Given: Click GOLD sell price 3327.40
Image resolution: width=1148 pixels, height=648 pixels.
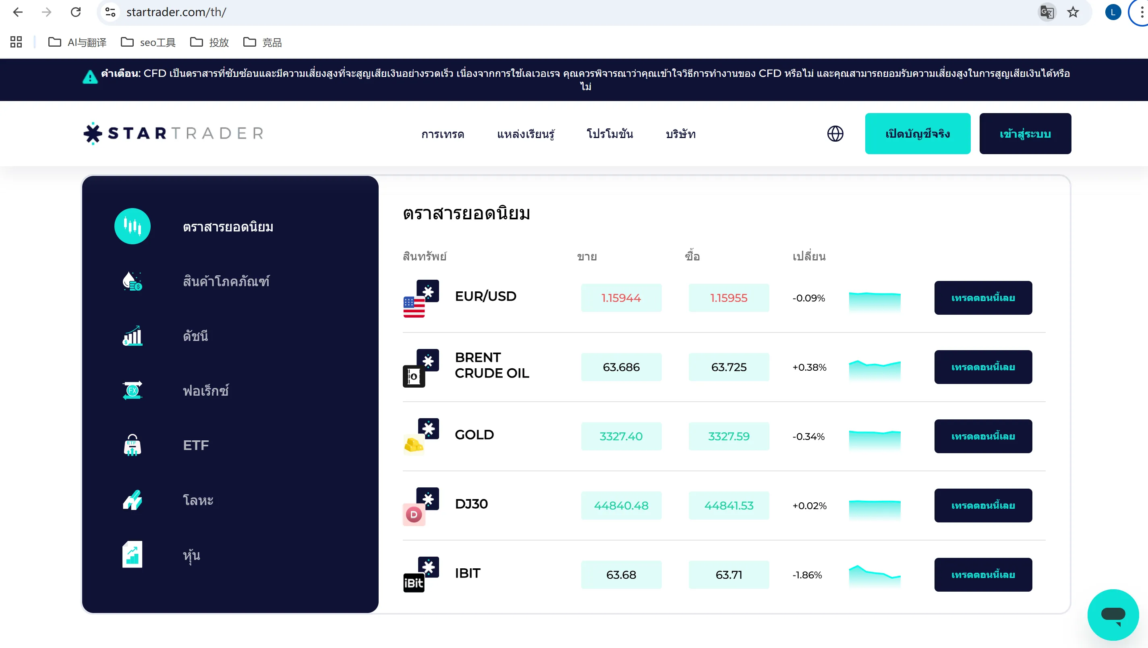Looking at the screenshot, I should pos(621,436).
